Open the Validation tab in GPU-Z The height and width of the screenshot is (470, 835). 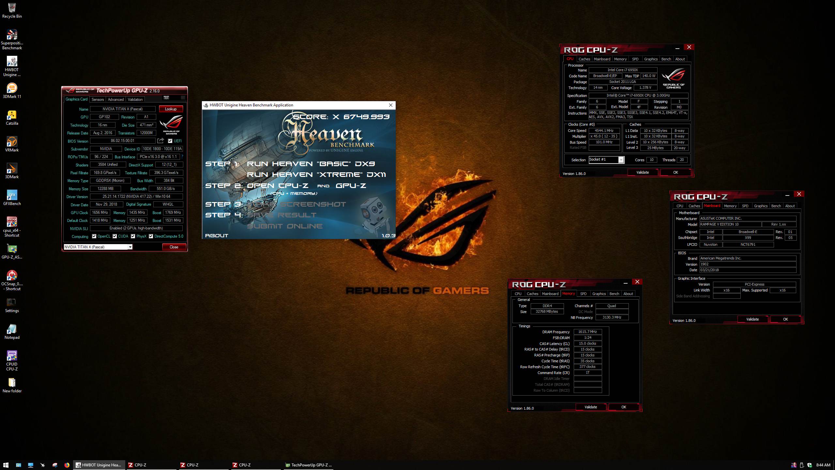point(135,100)
